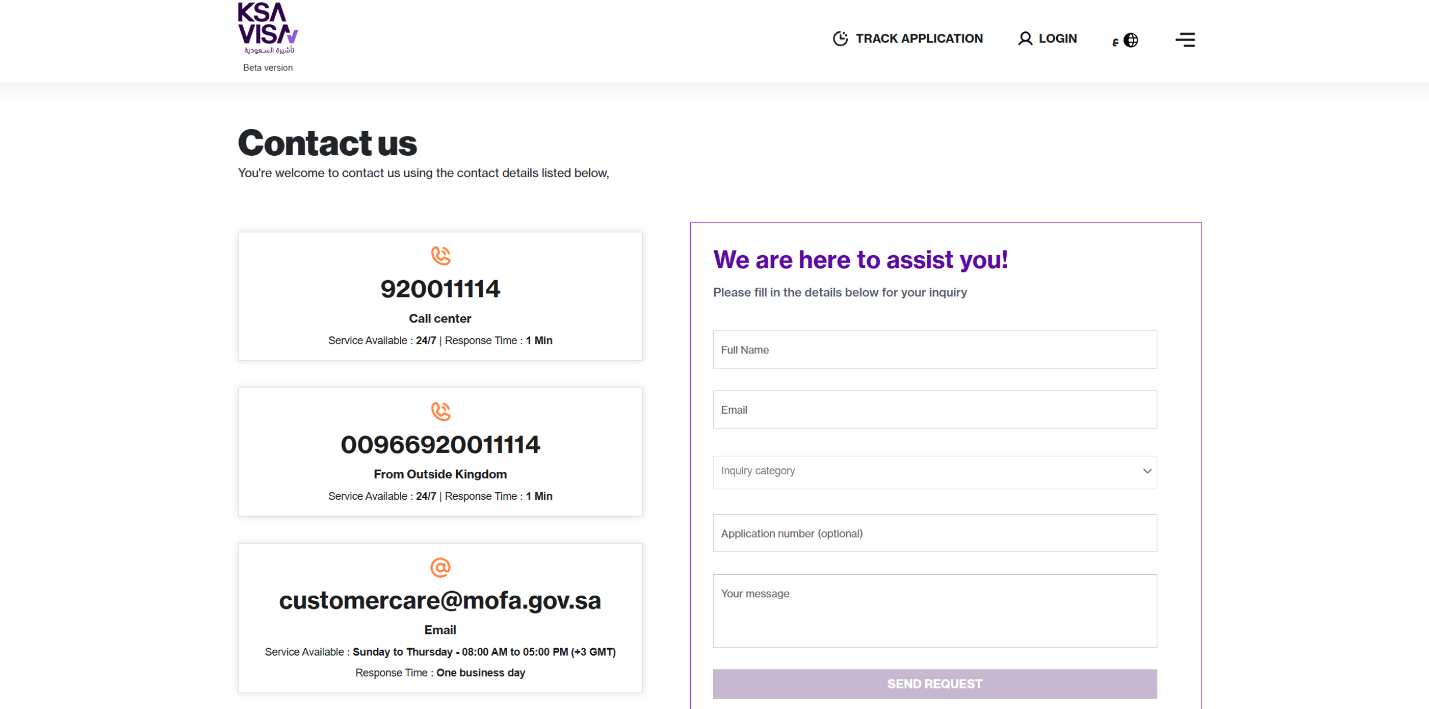The image size is (1429, 709).
Task: Click the track application clock icon
Action: 840,38
